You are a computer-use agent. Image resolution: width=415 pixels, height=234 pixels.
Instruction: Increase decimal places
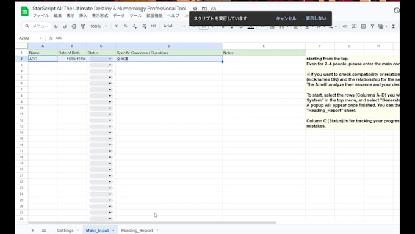pos(144,26)
